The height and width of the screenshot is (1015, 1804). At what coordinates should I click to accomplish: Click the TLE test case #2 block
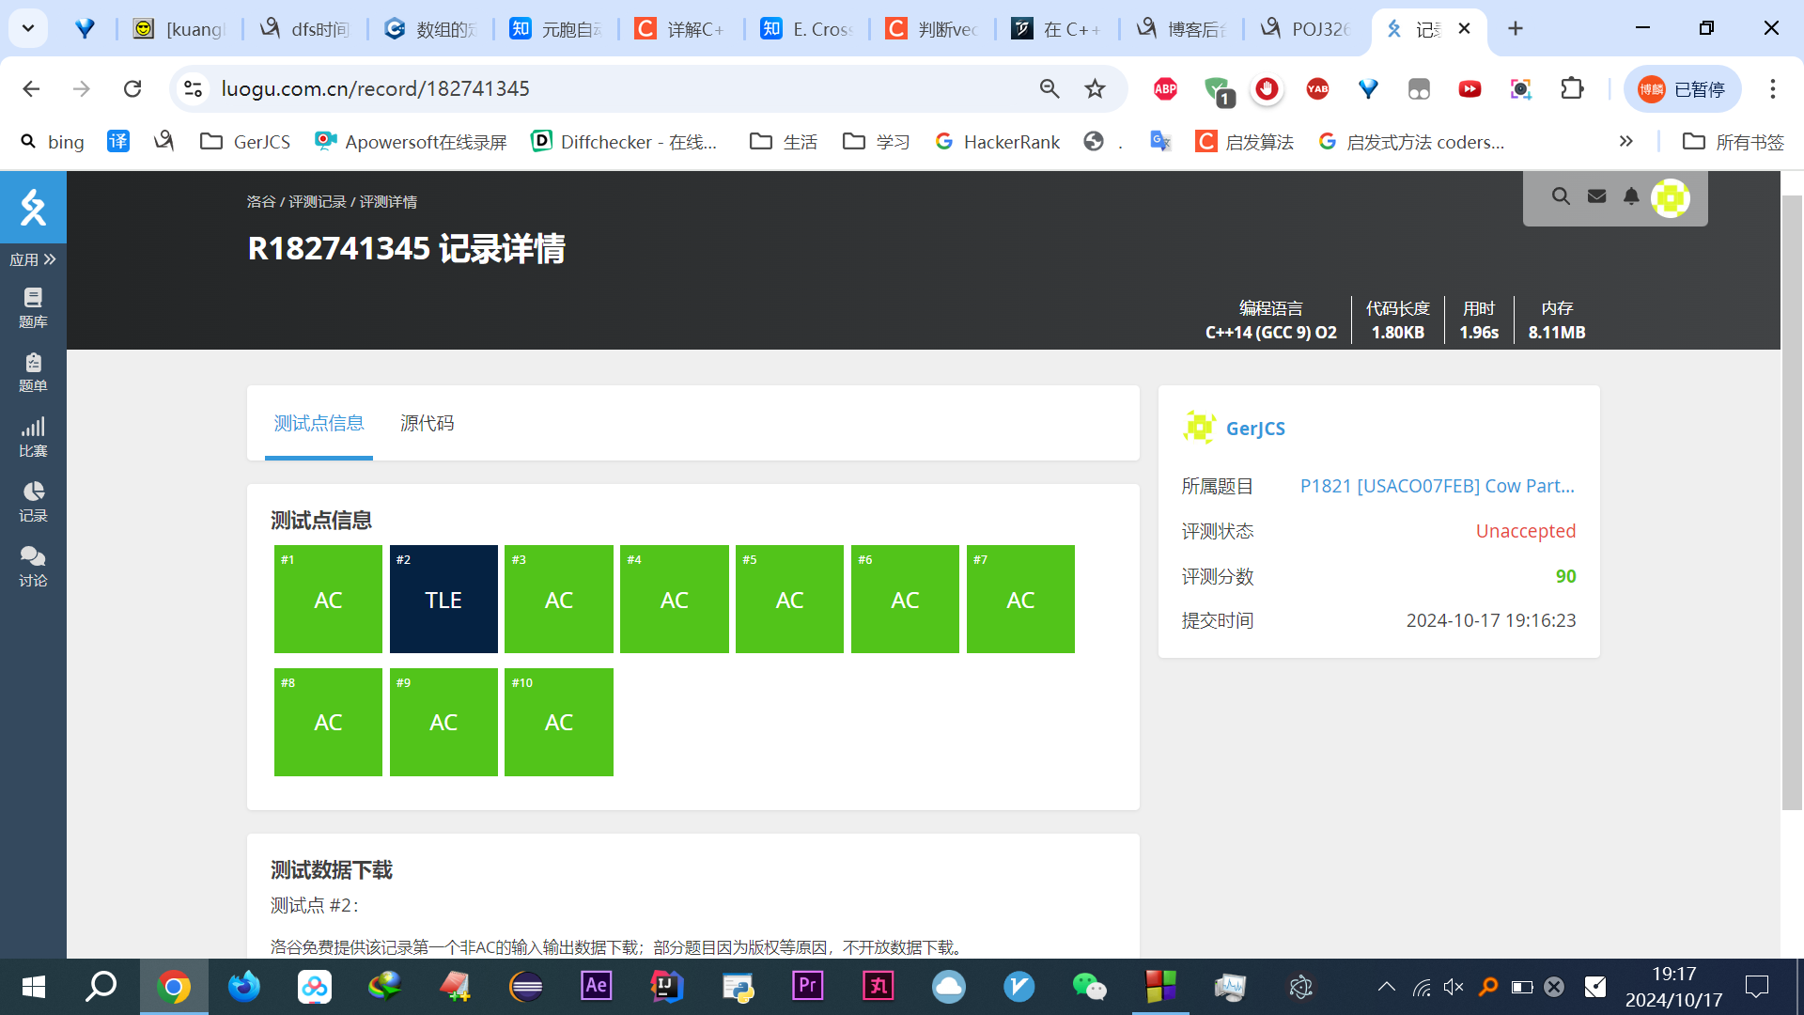pos(443,600)
